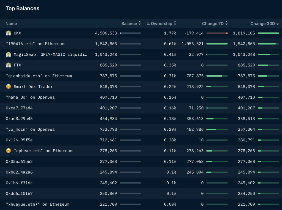Click the 1,055,521 Change 7D value
282x210 pixels.
[192, 44]
